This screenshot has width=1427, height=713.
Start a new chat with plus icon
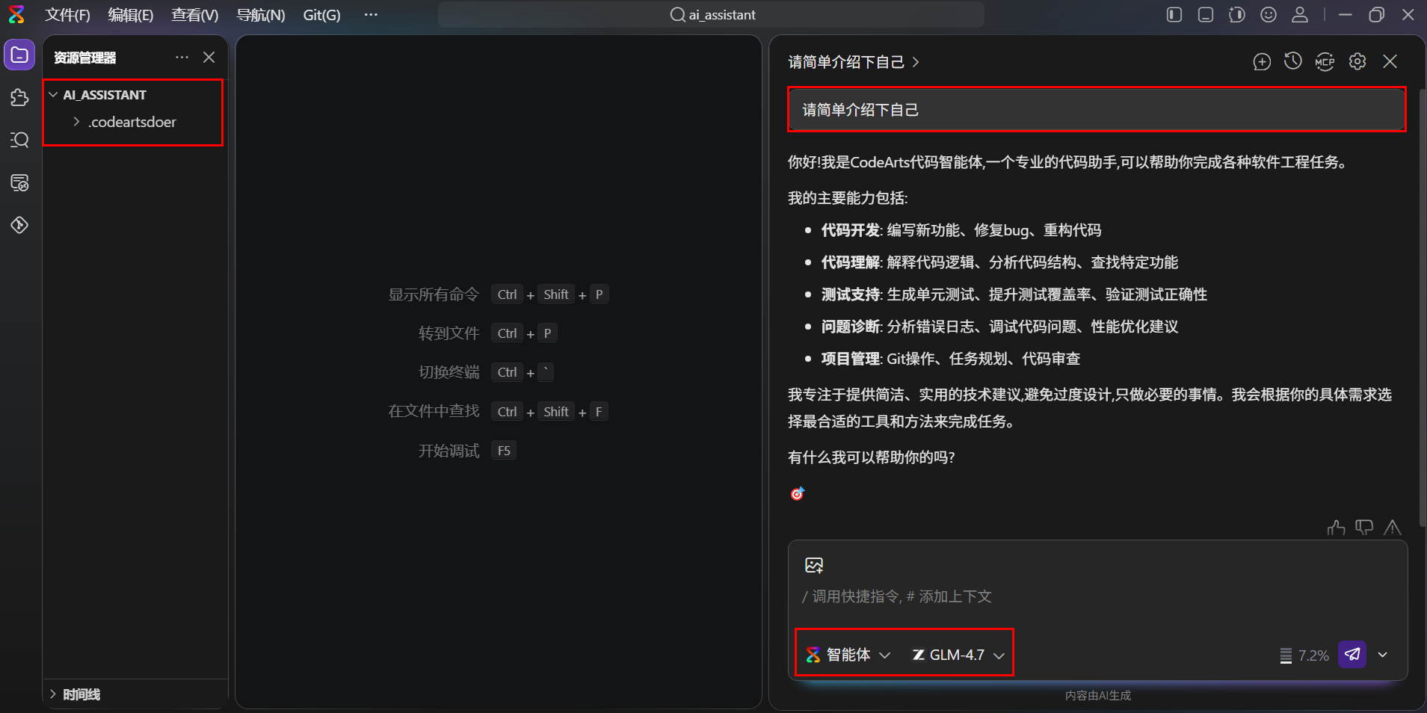click(1262, 61)
